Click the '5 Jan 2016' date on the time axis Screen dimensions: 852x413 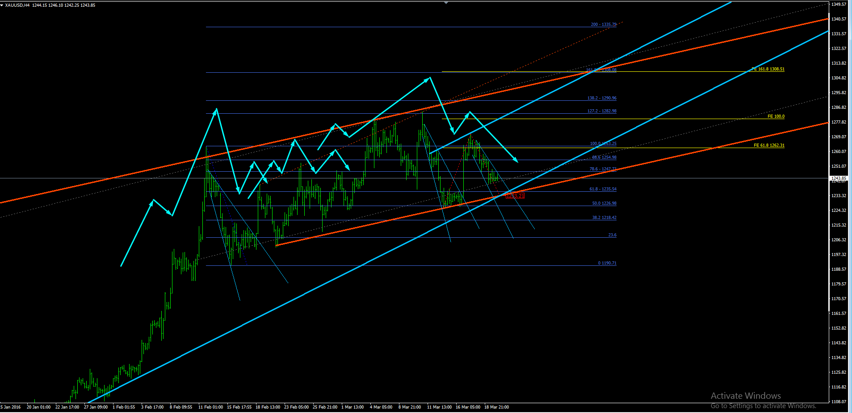click(x=11, y=407)
